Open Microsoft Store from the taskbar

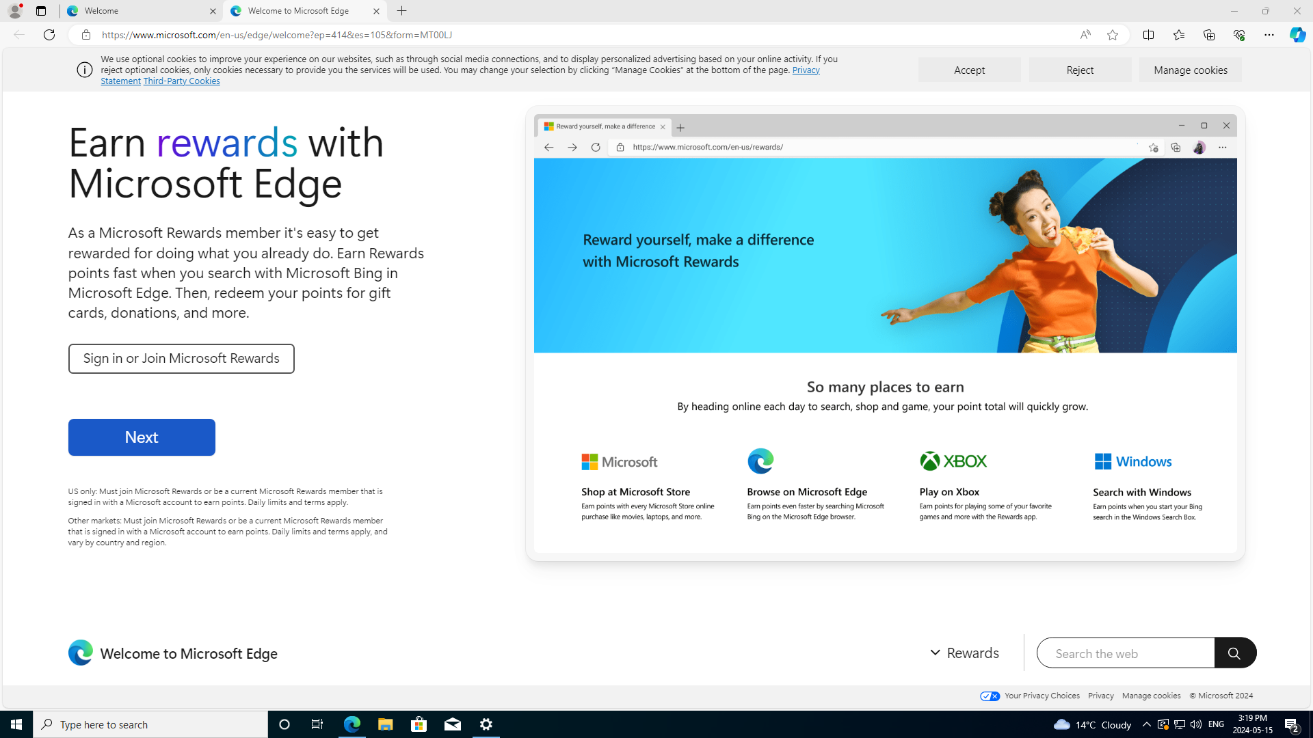(419, 724)
